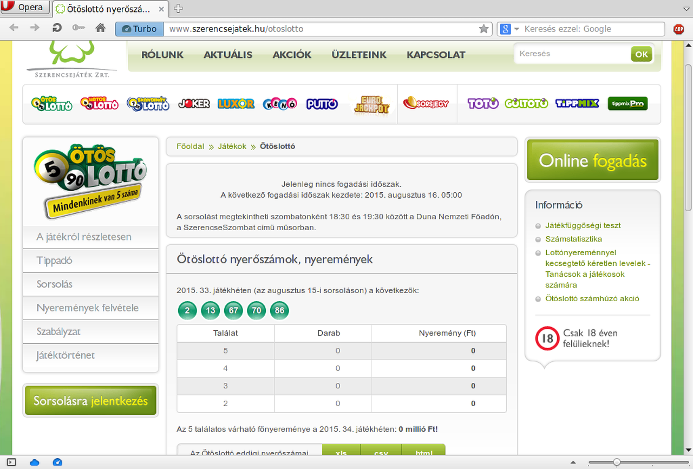Image resolution: width=693 pixels, height=469 pixels.
Task: Go forward with the forward arrow
Action: (x=35, y=28)
